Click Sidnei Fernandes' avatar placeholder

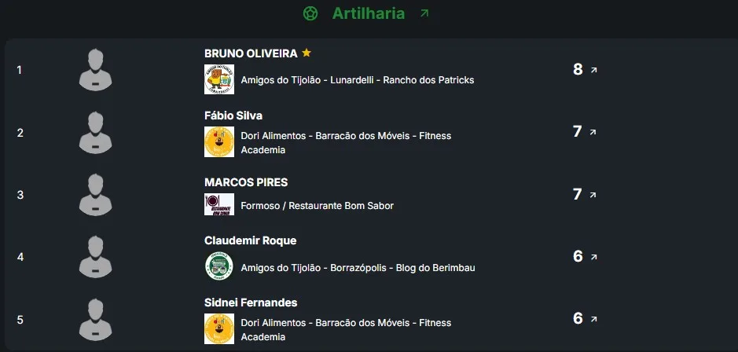tap(96, 319)
